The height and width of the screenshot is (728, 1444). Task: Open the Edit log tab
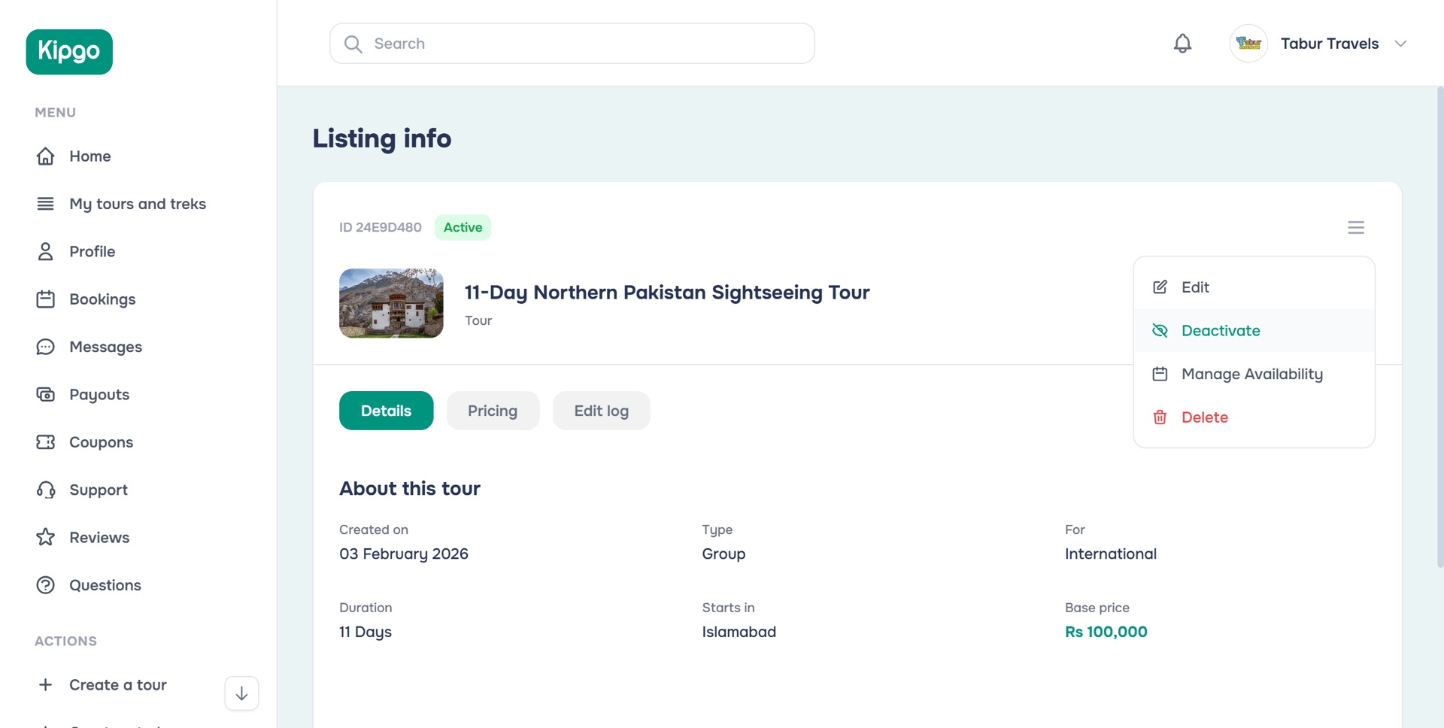point(601,411)
